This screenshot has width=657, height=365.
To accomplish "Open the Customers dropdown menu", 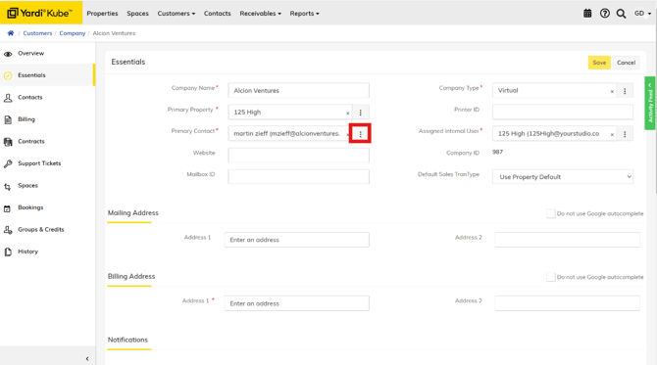I will click(x=176, y=14).
